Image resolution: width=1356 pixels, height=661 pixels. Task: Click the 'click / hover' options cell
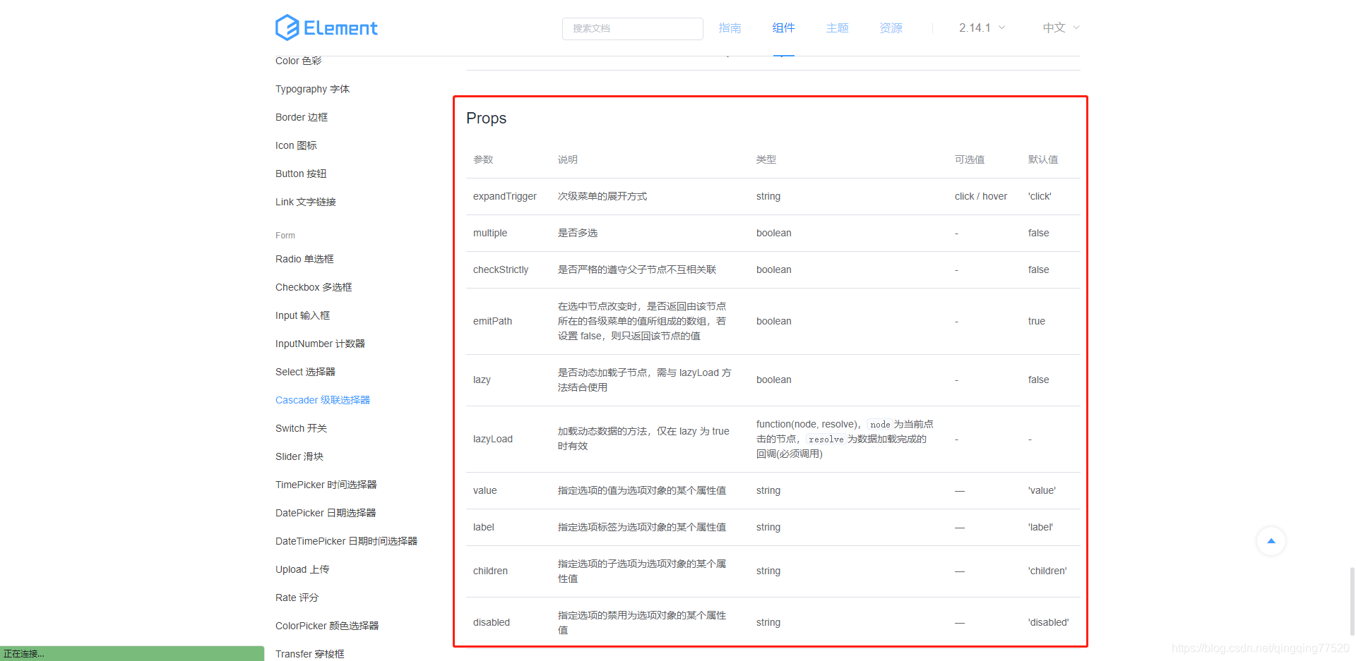(x=981, y=196)
